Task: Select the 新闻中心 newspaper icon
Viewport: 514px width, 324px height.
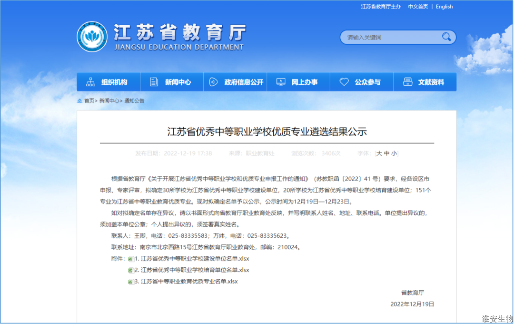Action: (154, 81)
